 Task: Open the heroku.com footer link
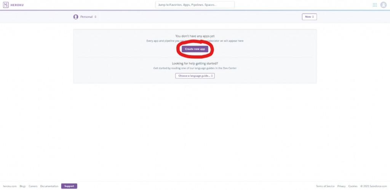click(10, 186)
